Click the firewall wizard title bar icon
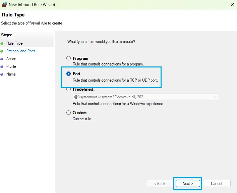 click(4, 4)
